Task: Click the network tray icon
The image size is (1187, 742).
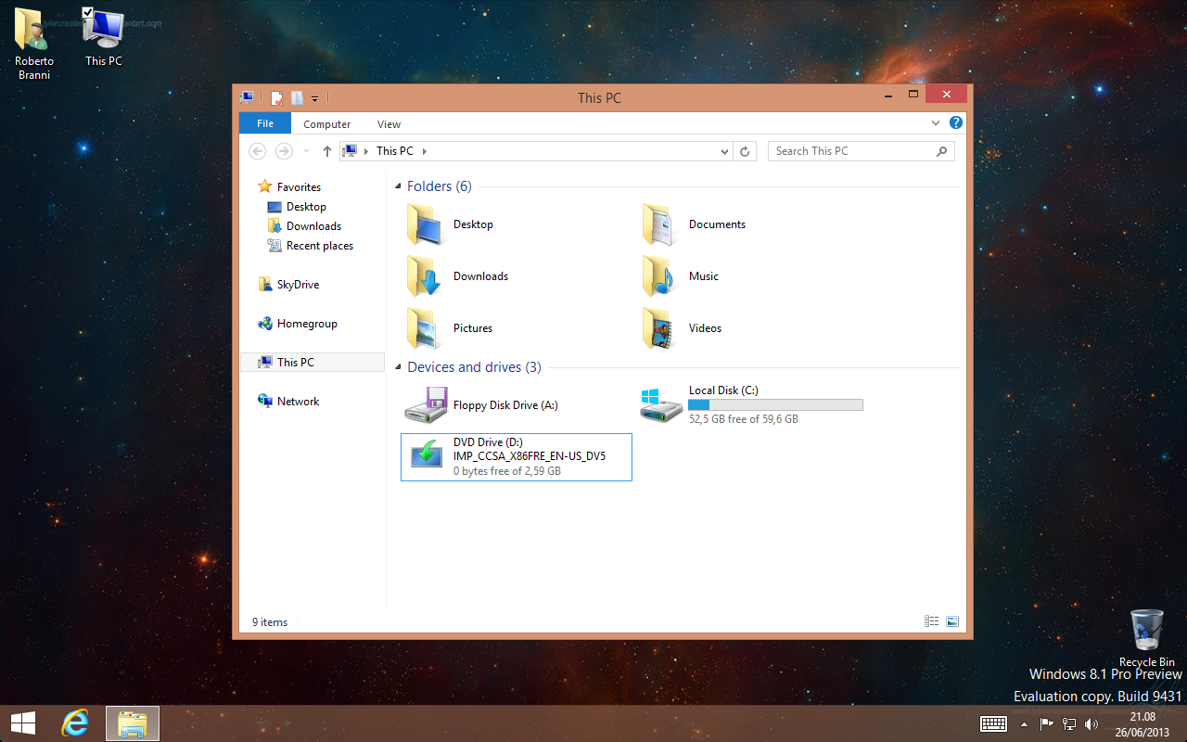Action: coord(1069,724)
